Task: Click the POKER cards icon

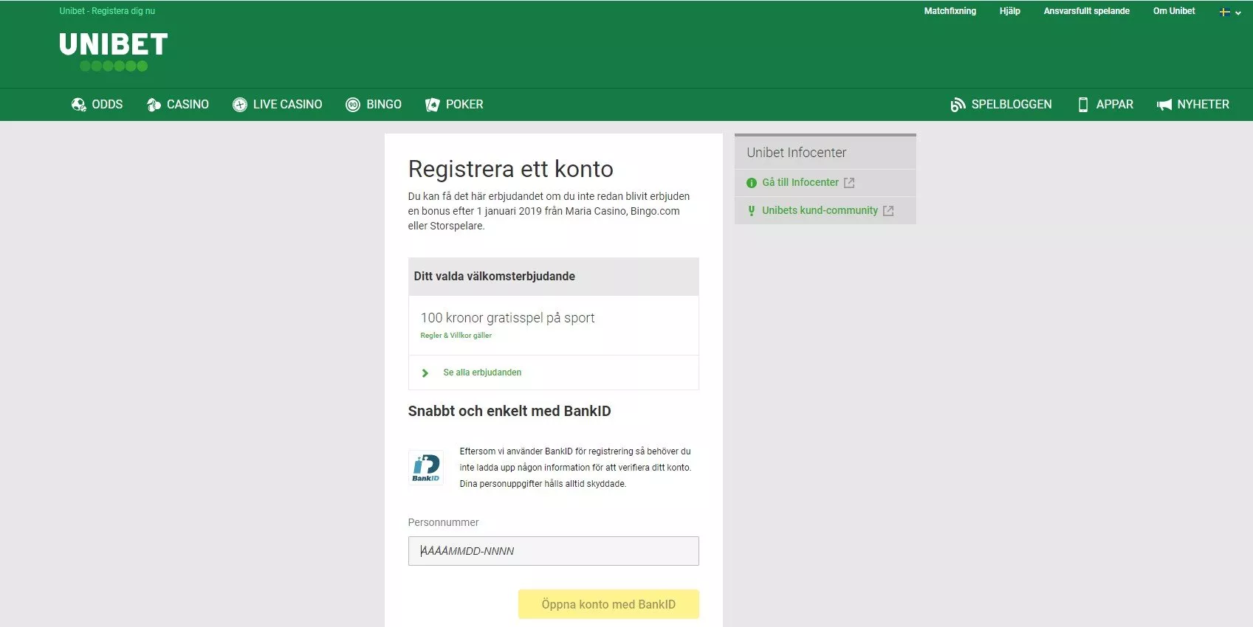Action: coord(433,105)
